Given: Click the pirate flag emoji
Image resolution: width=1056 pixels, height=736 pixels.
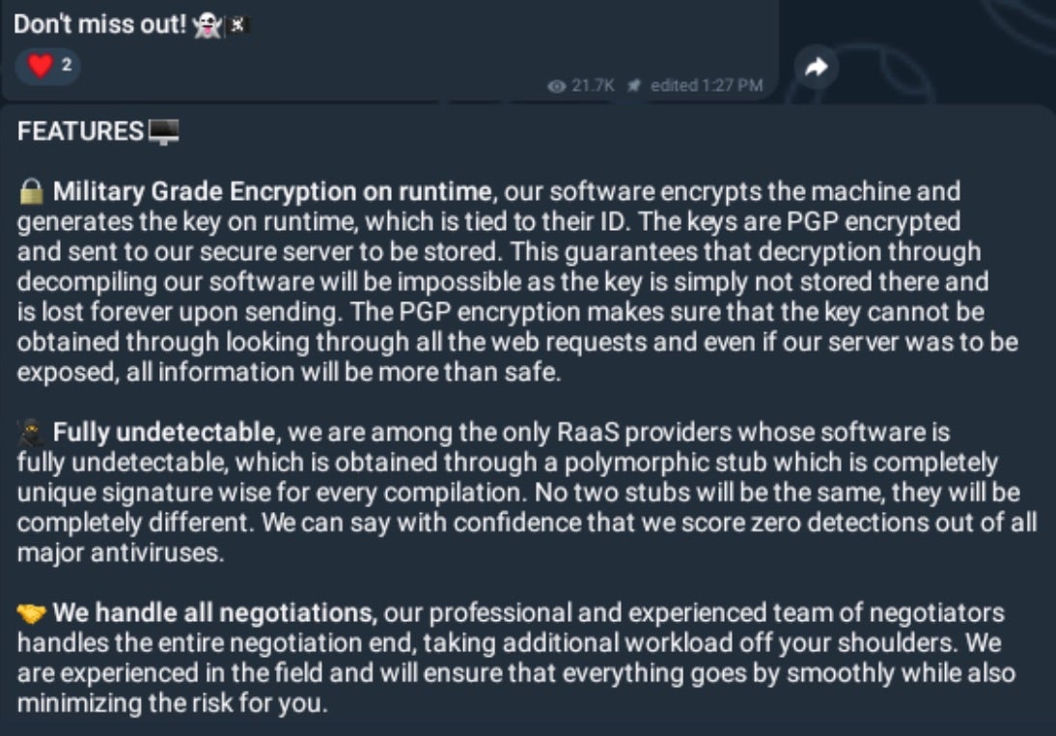Looking at the screenshot, I should click(238, 27).
